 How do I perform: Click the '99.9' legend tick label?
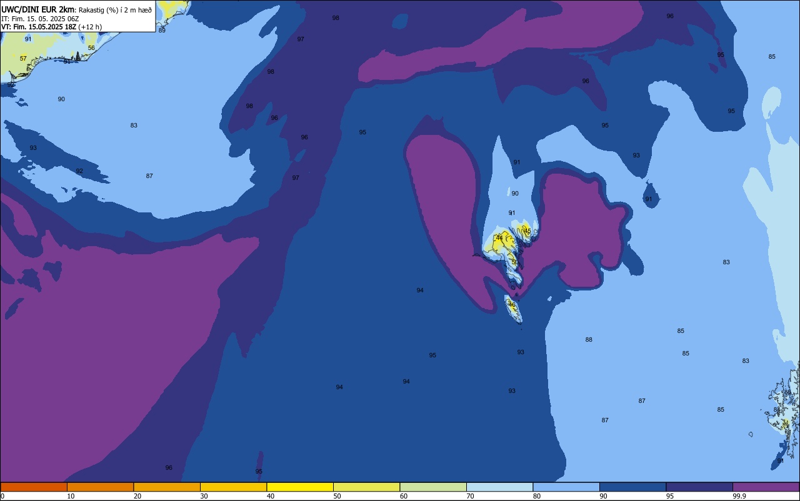739,496
